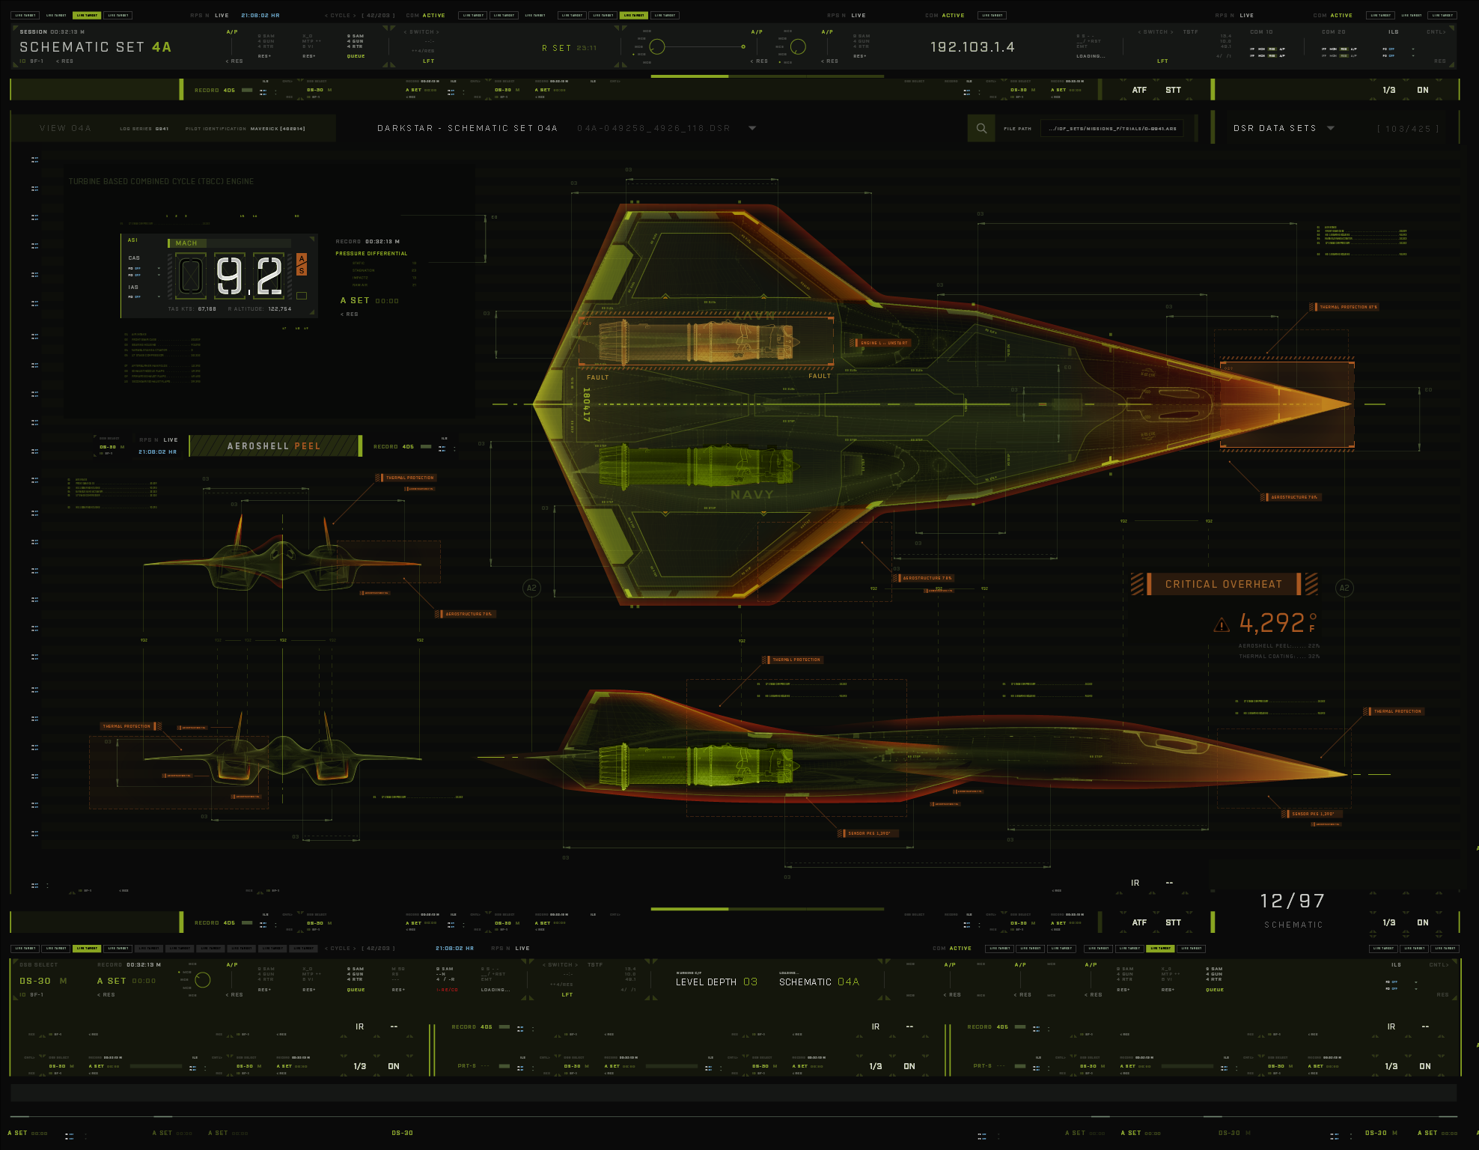Click the orange A/S indicator beside Mach readout
This screenshot has width=1479, height=1150.
point(302,264)
